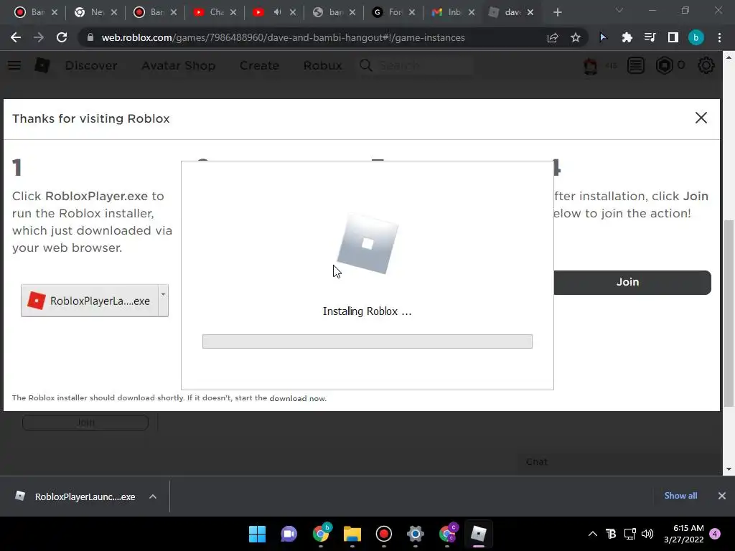Switch to the YouTube 'Cha' tab
This screenshot has width=735, height=551.
tap(215, 12)
